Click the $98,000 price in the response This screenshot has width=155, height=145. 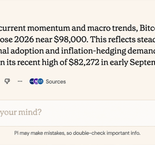pyautogui.click(x=71, y=40)
